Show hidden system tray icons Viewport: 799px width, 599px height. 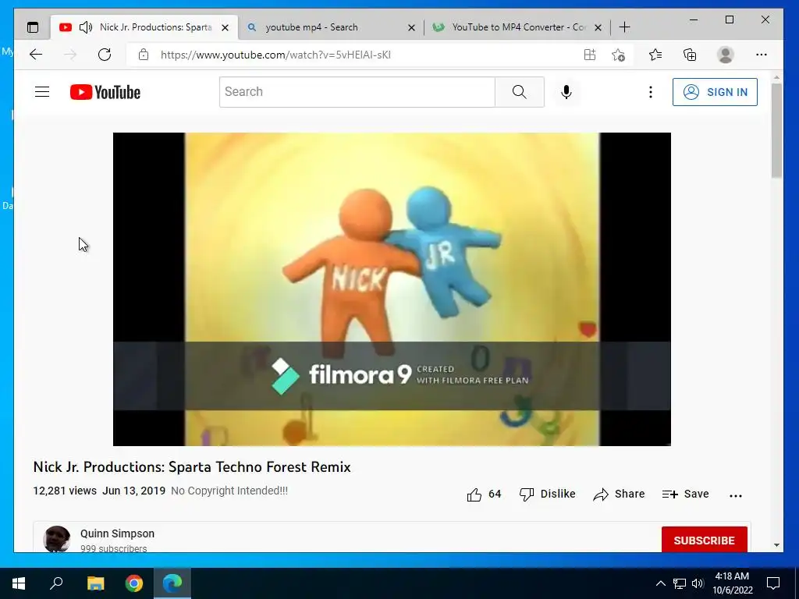tap(660, 583)
